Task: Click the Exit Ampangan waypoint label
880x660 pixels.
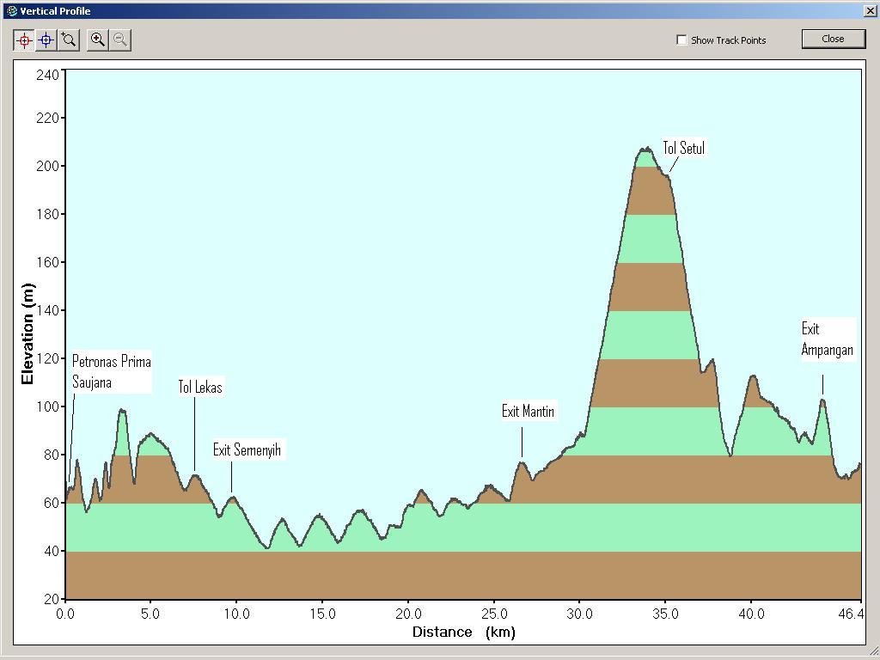Action: coord(827,339)
